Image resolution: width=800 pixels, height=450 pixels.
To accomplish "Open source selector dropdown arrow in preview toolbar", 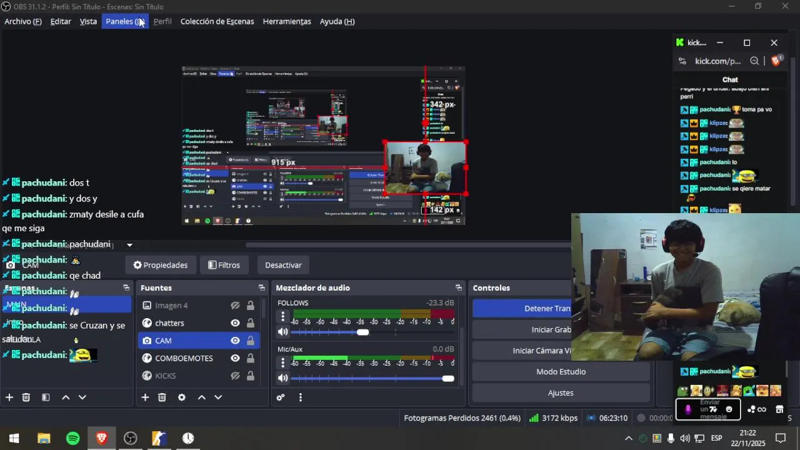I will (129, 245).
